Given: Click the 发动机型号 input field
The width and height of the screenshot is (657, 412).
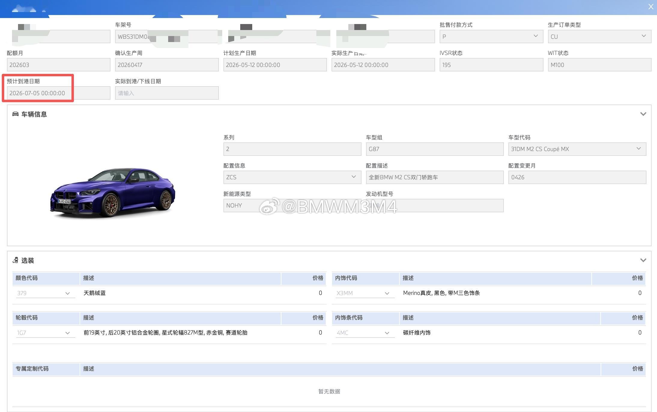Looking at the screenshot, I should (x=434, y=205).
